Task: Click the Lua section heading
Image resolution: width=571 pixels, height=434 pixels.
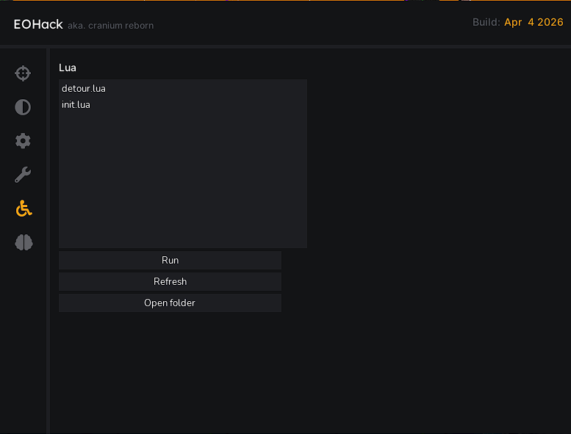Action: (x=68, y=68)
